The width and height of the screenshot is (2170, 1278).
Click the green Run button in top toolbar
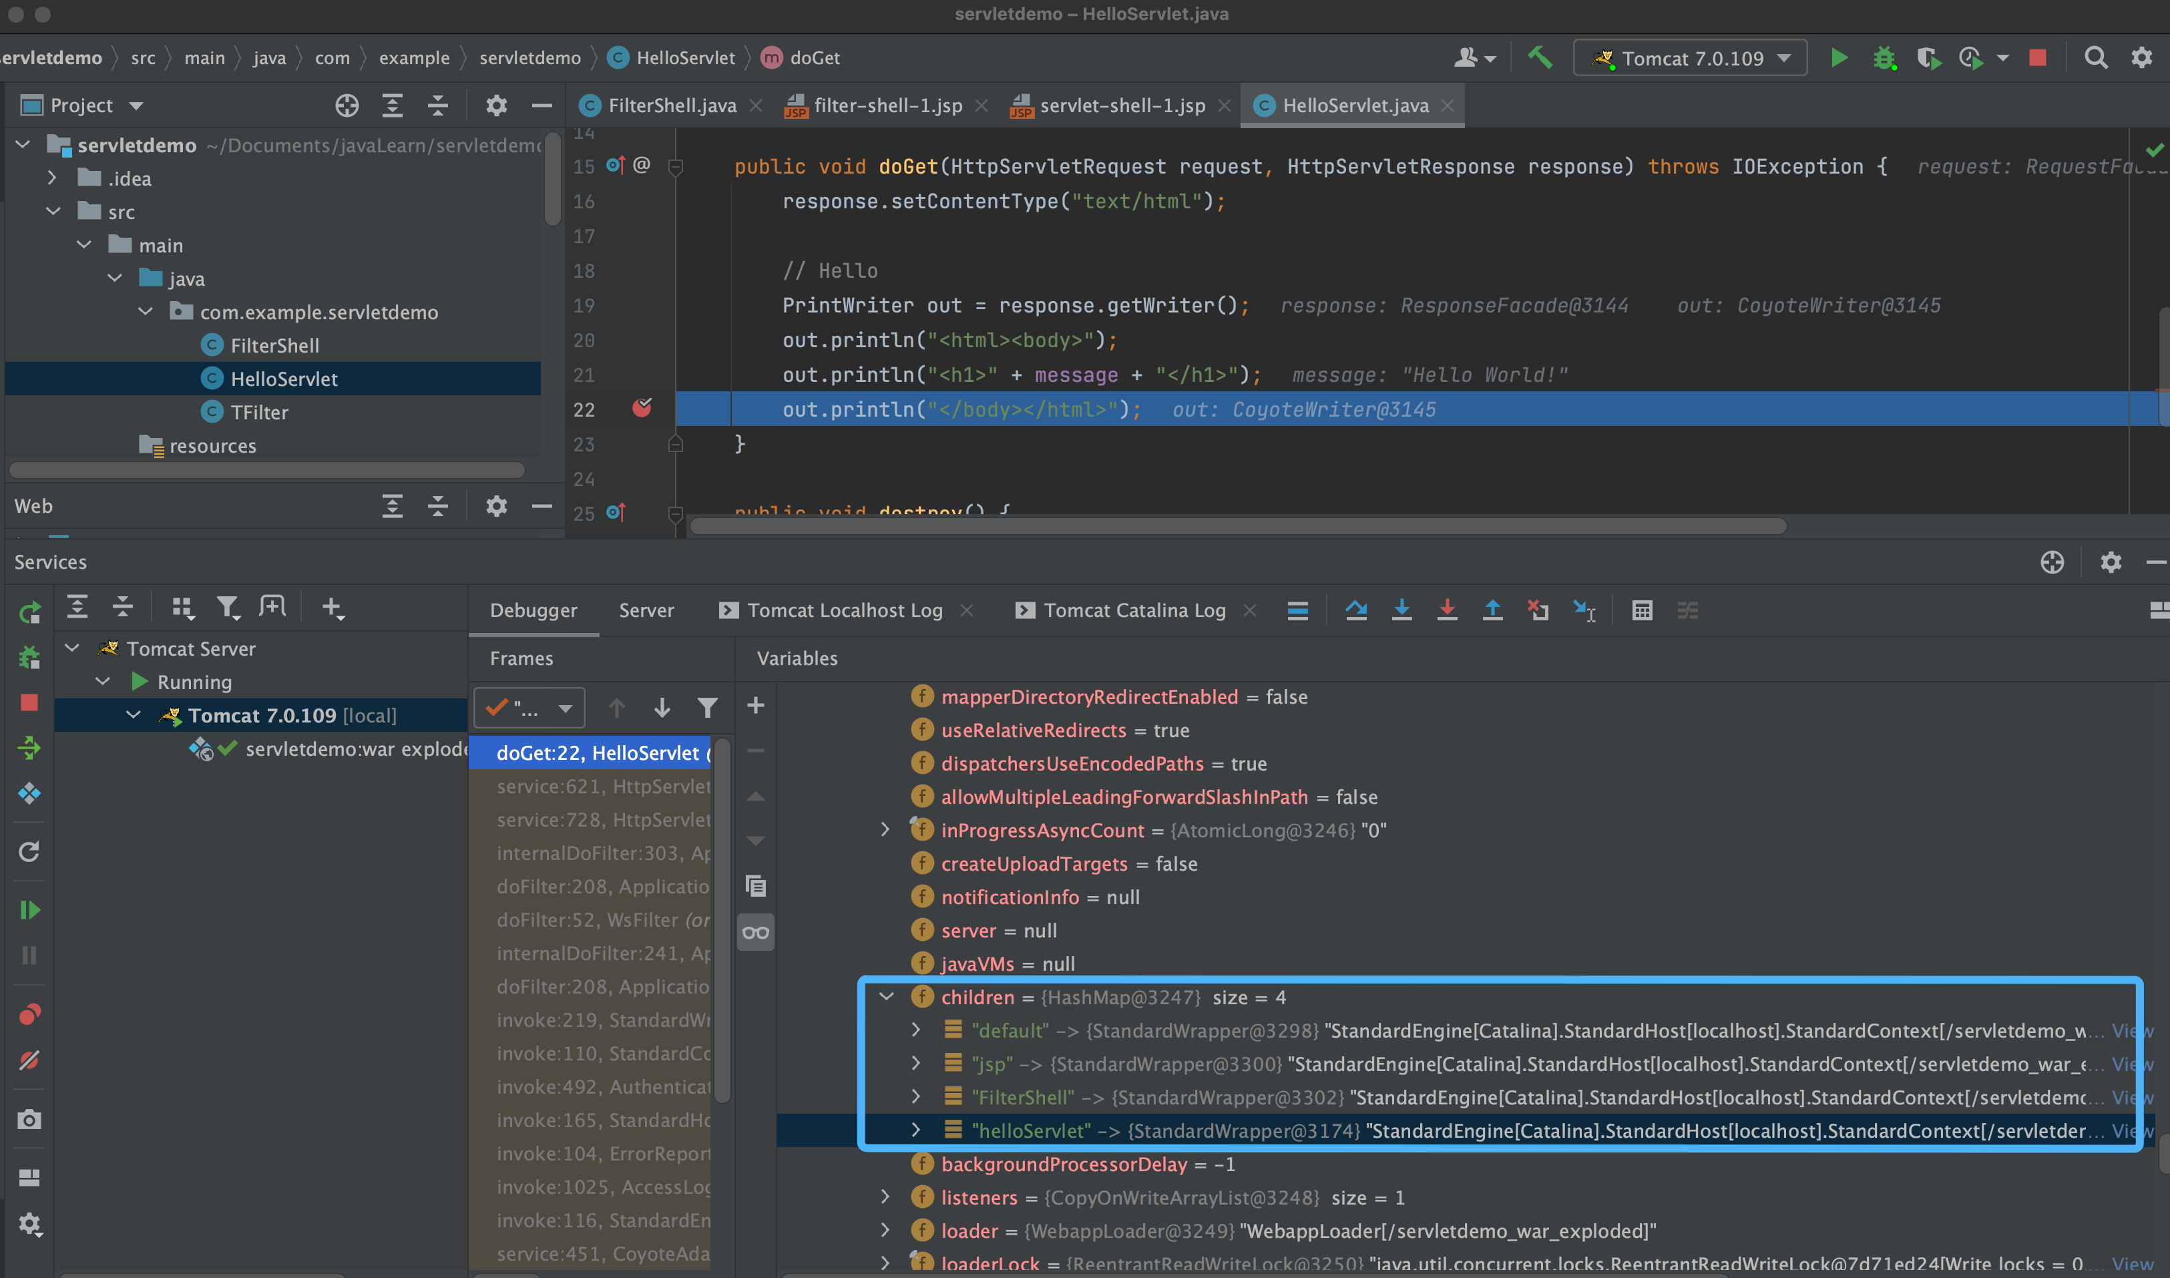tap(1838, 57)
